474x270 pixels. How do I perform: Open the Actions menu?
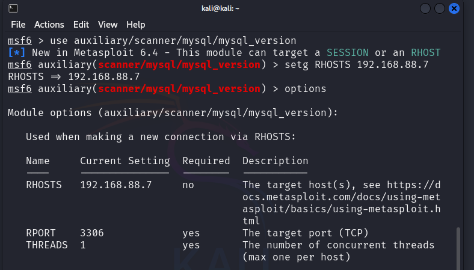tap(49, 25)
